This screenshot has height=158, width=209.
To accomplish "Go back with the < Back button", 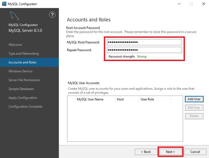I will (x=146, y=152).
